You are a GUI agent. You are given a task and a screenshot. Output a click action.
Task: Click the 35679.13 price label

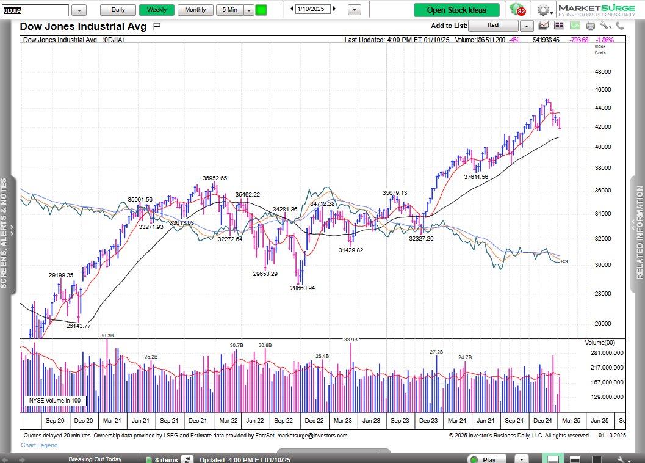395,192
